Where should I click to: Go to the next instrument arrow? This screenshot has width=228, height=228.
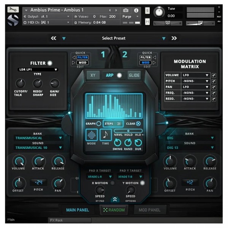(x=116, y=10)
